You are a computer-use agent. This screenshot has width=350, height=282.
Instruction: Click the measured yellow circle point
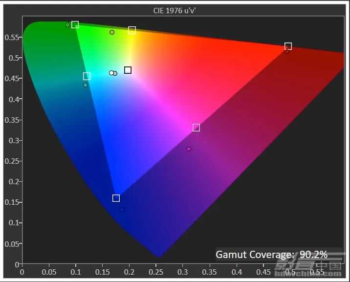tap(112, 32)
